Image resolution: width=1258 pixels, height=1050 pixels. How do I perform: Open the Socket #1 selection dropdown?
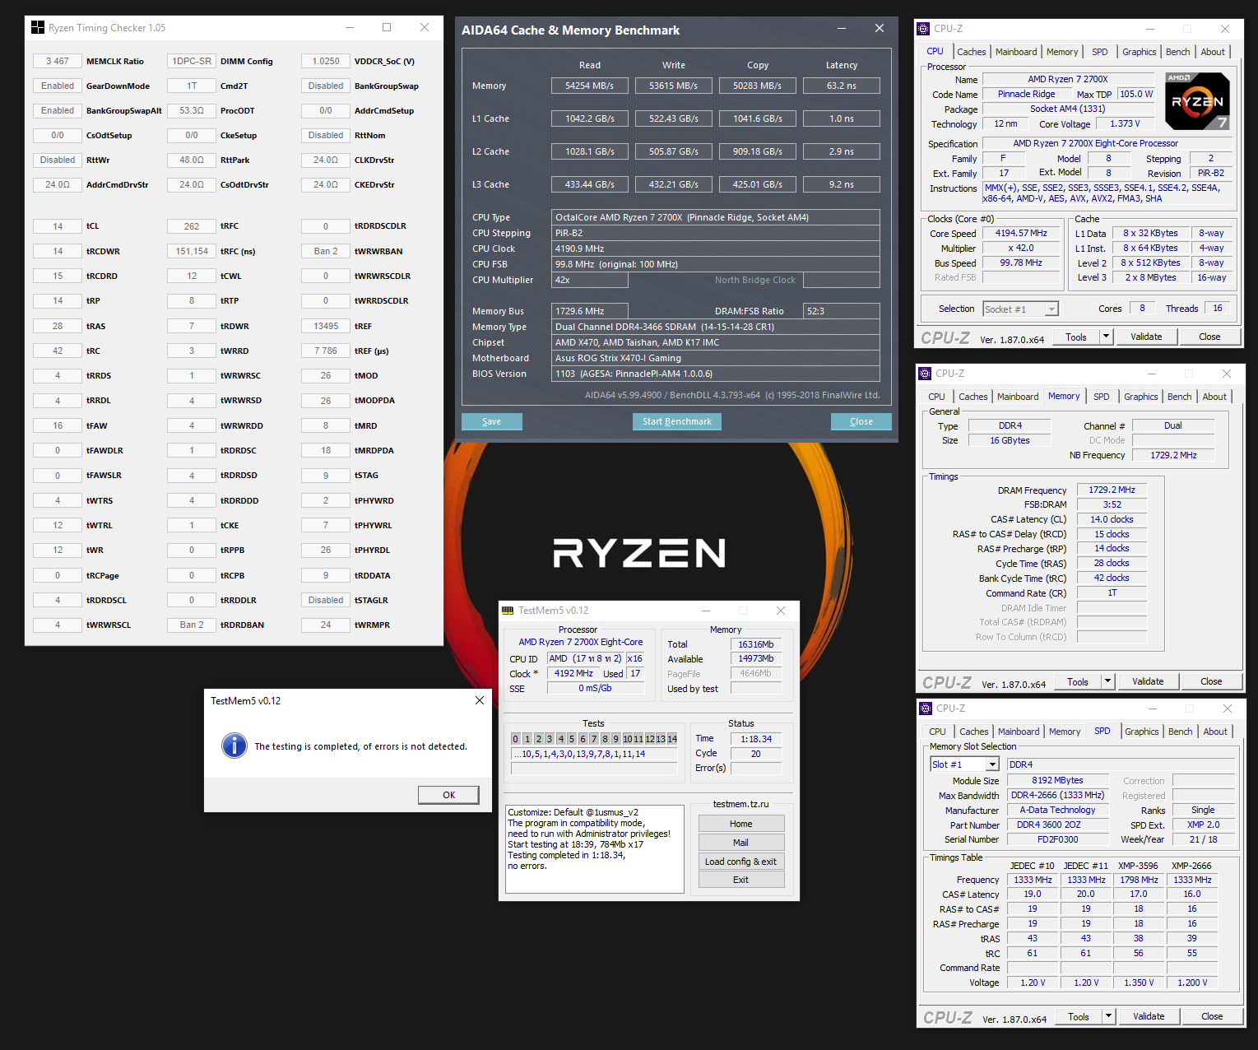[1051, 309]
